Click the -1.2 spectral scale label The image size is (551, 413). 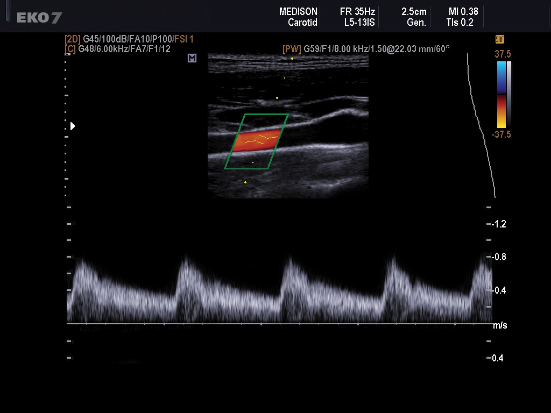click(x=498, y=224)
